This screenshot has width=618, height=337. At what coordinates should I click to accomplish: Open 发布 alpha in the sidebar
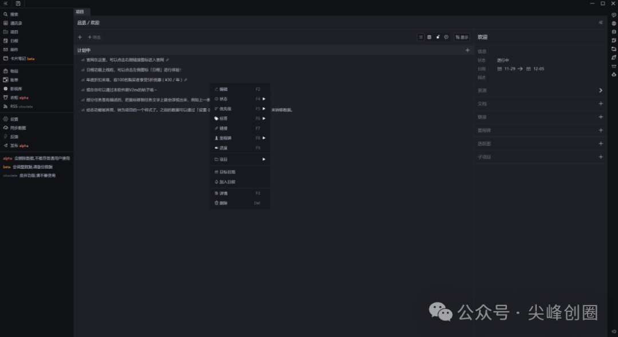click(16, 145)
